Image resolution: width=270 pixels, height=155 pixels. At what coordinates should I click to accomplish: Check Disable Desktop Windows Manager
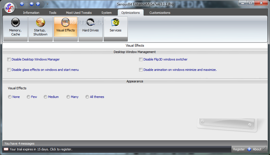(9, 59)
